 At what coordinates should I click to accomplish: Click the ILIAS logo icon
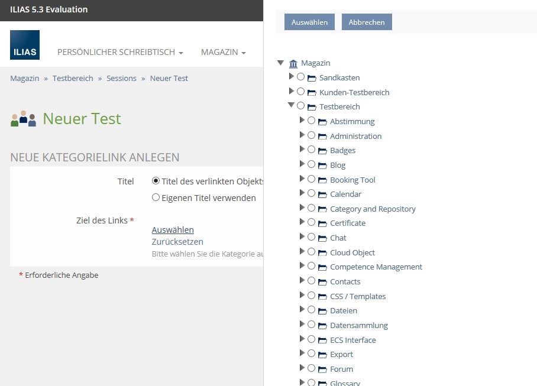pyautogui.click(x=25, y=45)
